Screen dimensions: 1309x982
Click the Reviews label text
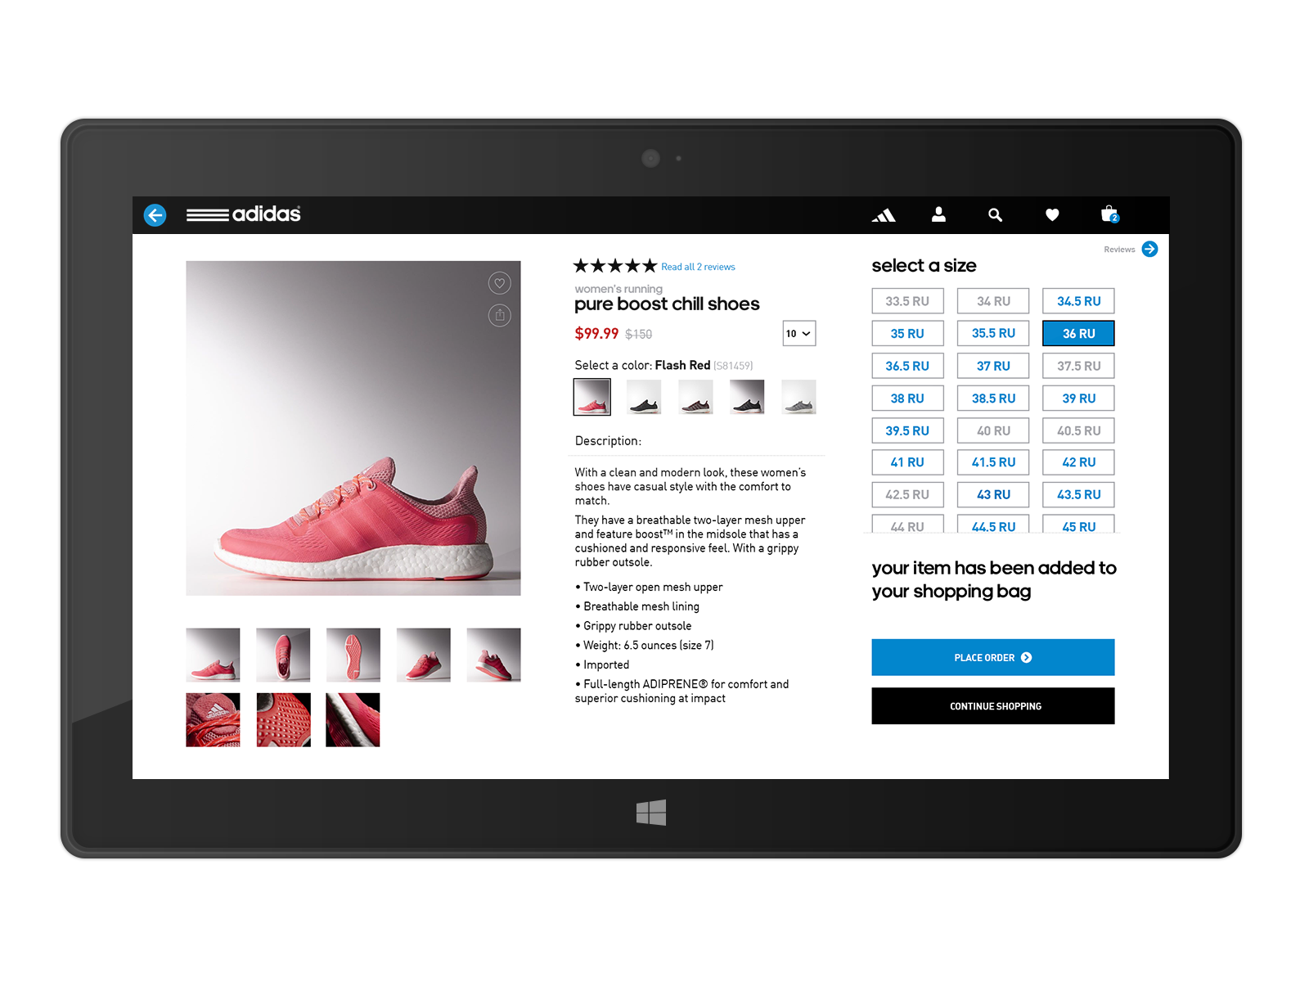(x=1119, y=250)
